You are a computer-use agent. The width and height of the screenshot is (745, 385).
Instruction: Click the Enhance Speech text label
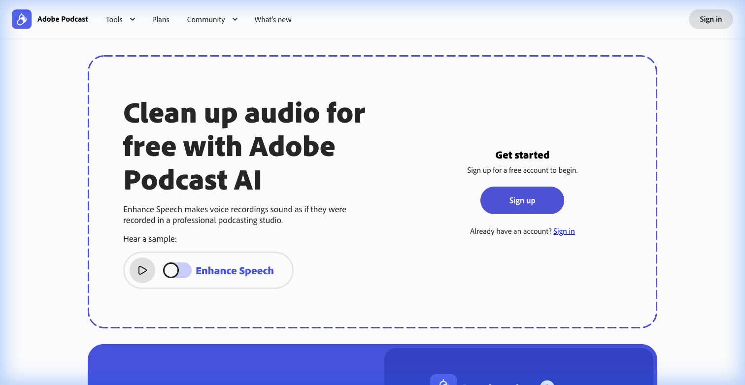[x=235, y=270]
